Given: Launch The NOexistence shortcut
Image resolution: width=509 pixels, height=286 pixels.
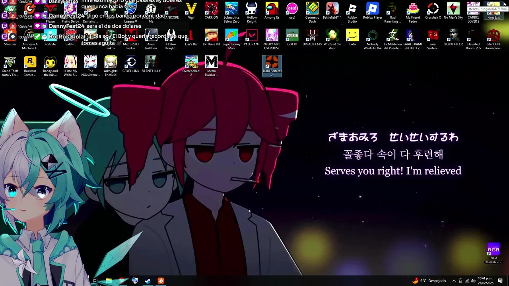Looking at the screenshot, I should pos(91,66).
